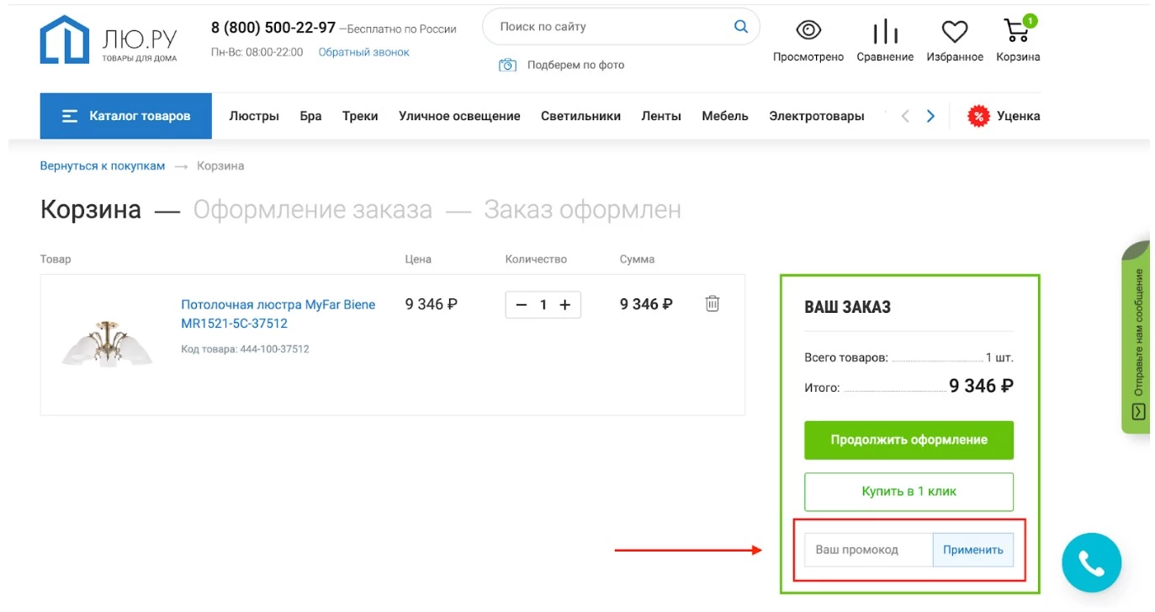Viewport: 1155px width, 612px height.
Task: Click the Продолжить оформление button
Action: [x=909, y=440]
